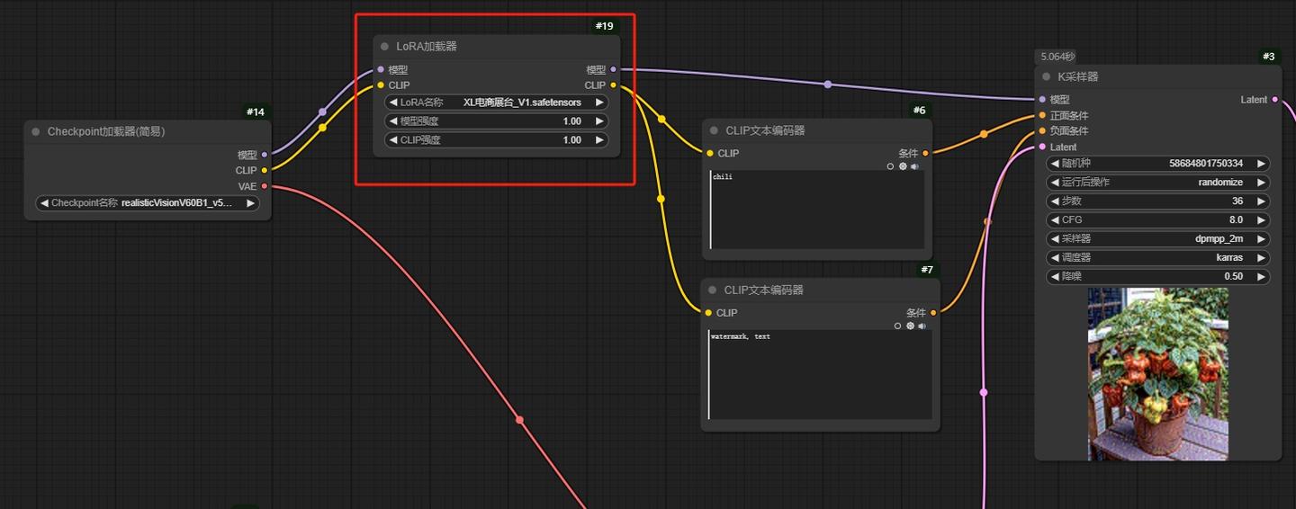Image resolution: width=1296 pixels, height=509 pixels.
Task: Collapse the K采样器 node using its title dot
Action: coord(1046,77)
